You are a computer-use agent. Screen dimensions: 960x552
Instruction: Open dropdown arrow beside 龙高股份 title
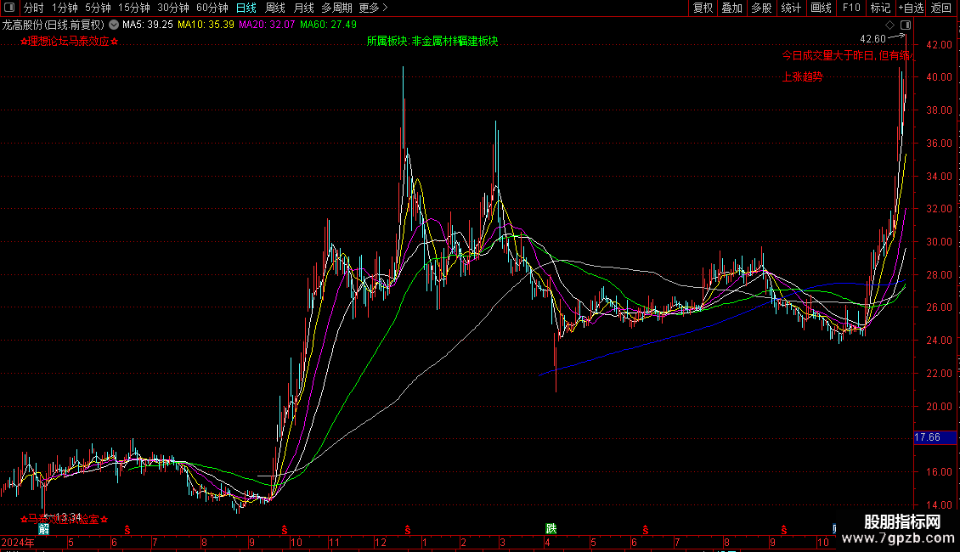pyautogui.click(x=114, y=25)
